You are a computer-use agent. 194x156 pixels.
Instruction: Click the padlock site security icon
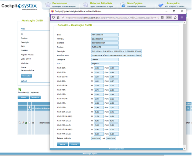pyautogui.click(x=58, y=18)
